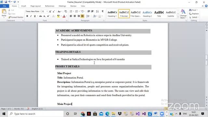Viewport: 208px width, 117px height.
Task: Click Clear Formatting icon
Action: (66, 11)
